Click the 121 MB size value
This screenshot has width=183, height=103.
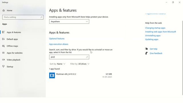[x=109, y=74]
